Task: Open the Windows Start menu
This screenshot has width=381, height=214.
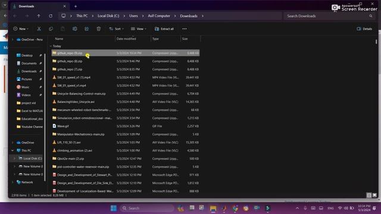Action: 114,208
